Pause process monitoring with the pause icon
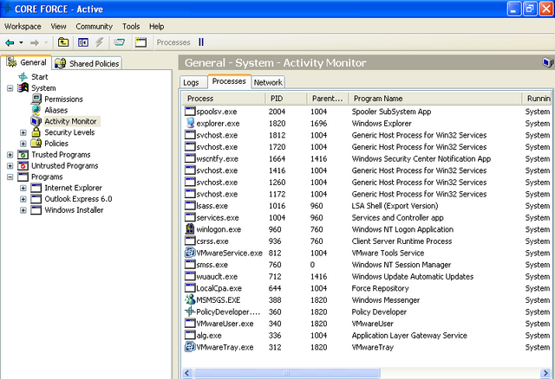The image size is (555, 379). [x=201, y=42]
